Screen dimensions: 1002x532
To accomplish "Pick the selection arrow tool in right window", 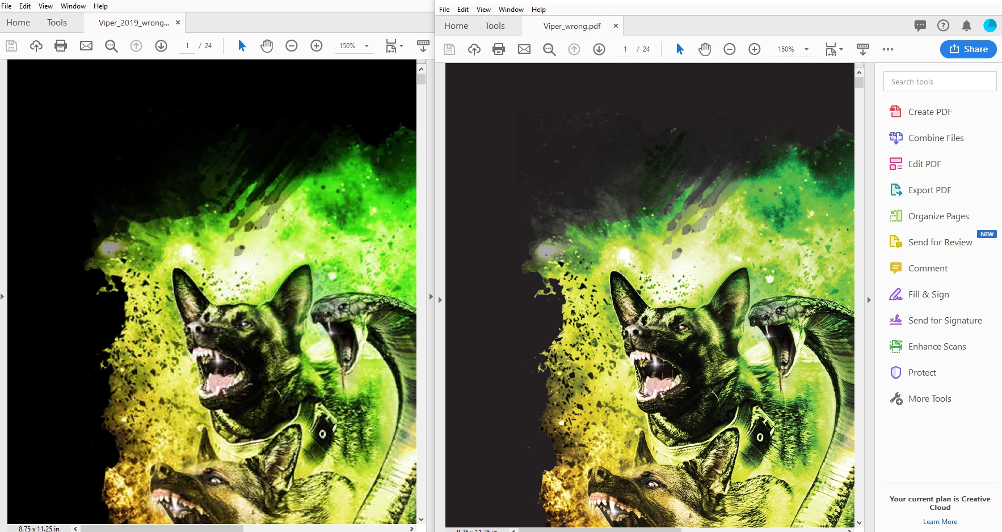I will coord(680,49).
